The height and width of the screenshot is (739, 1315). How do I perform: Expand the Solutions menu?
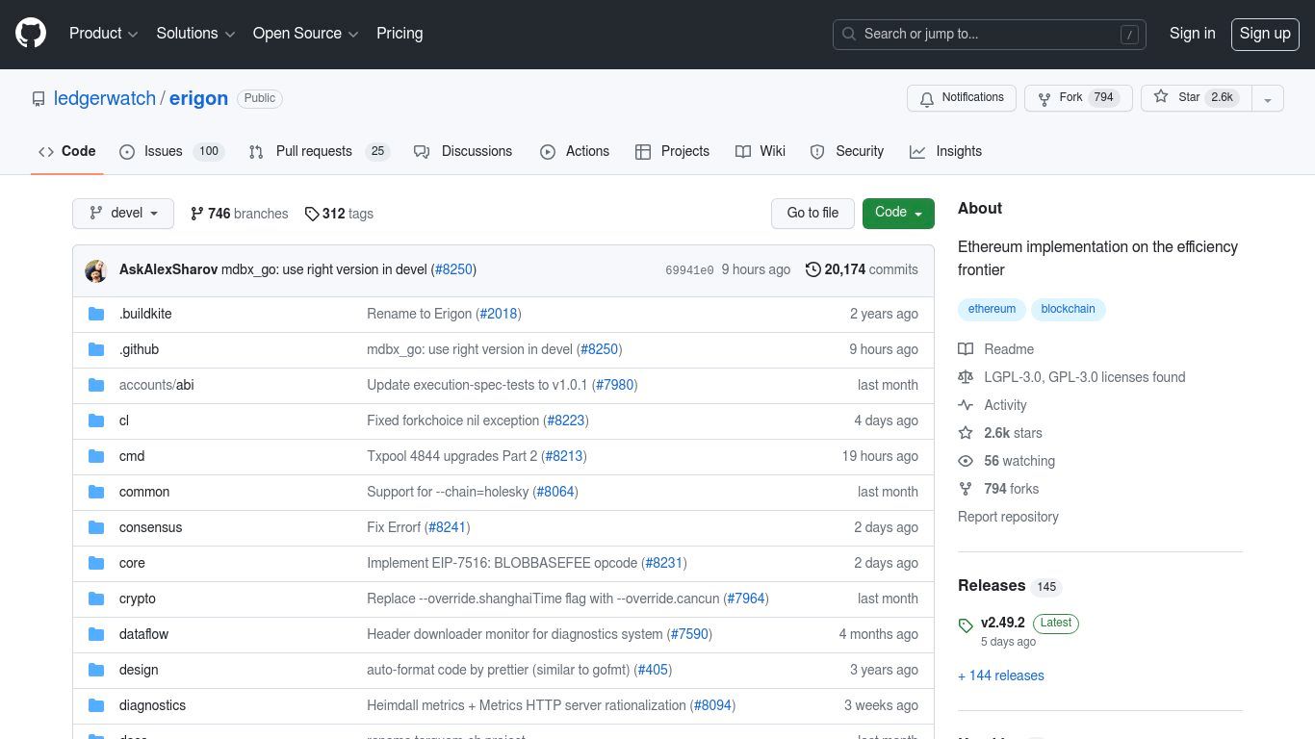click(x=196, y=34)
